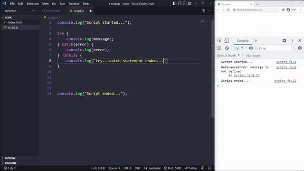This screenshot has height=171, width=304.
Task: Toggle the bottom panel layout icon
Action: point(180,3)
